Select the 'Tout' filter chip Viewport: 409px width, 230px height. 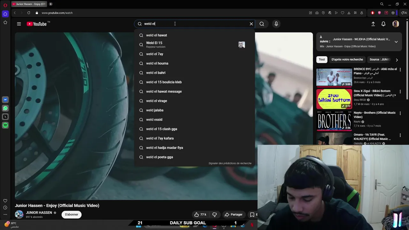322,59
